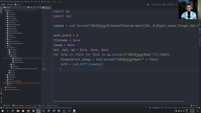Open the run configuration dropdown

coord(157,4)
